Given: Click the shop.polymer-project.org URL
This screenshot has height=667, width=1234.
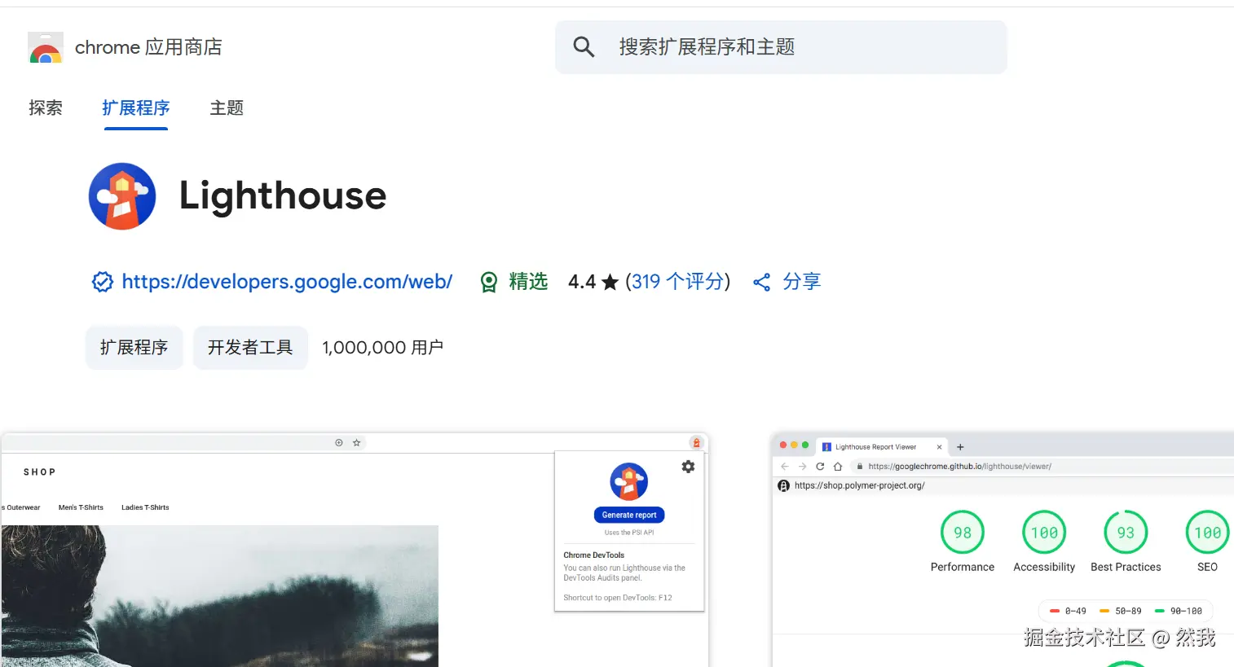Looking at the screenshot, I should tap(859, 485).
